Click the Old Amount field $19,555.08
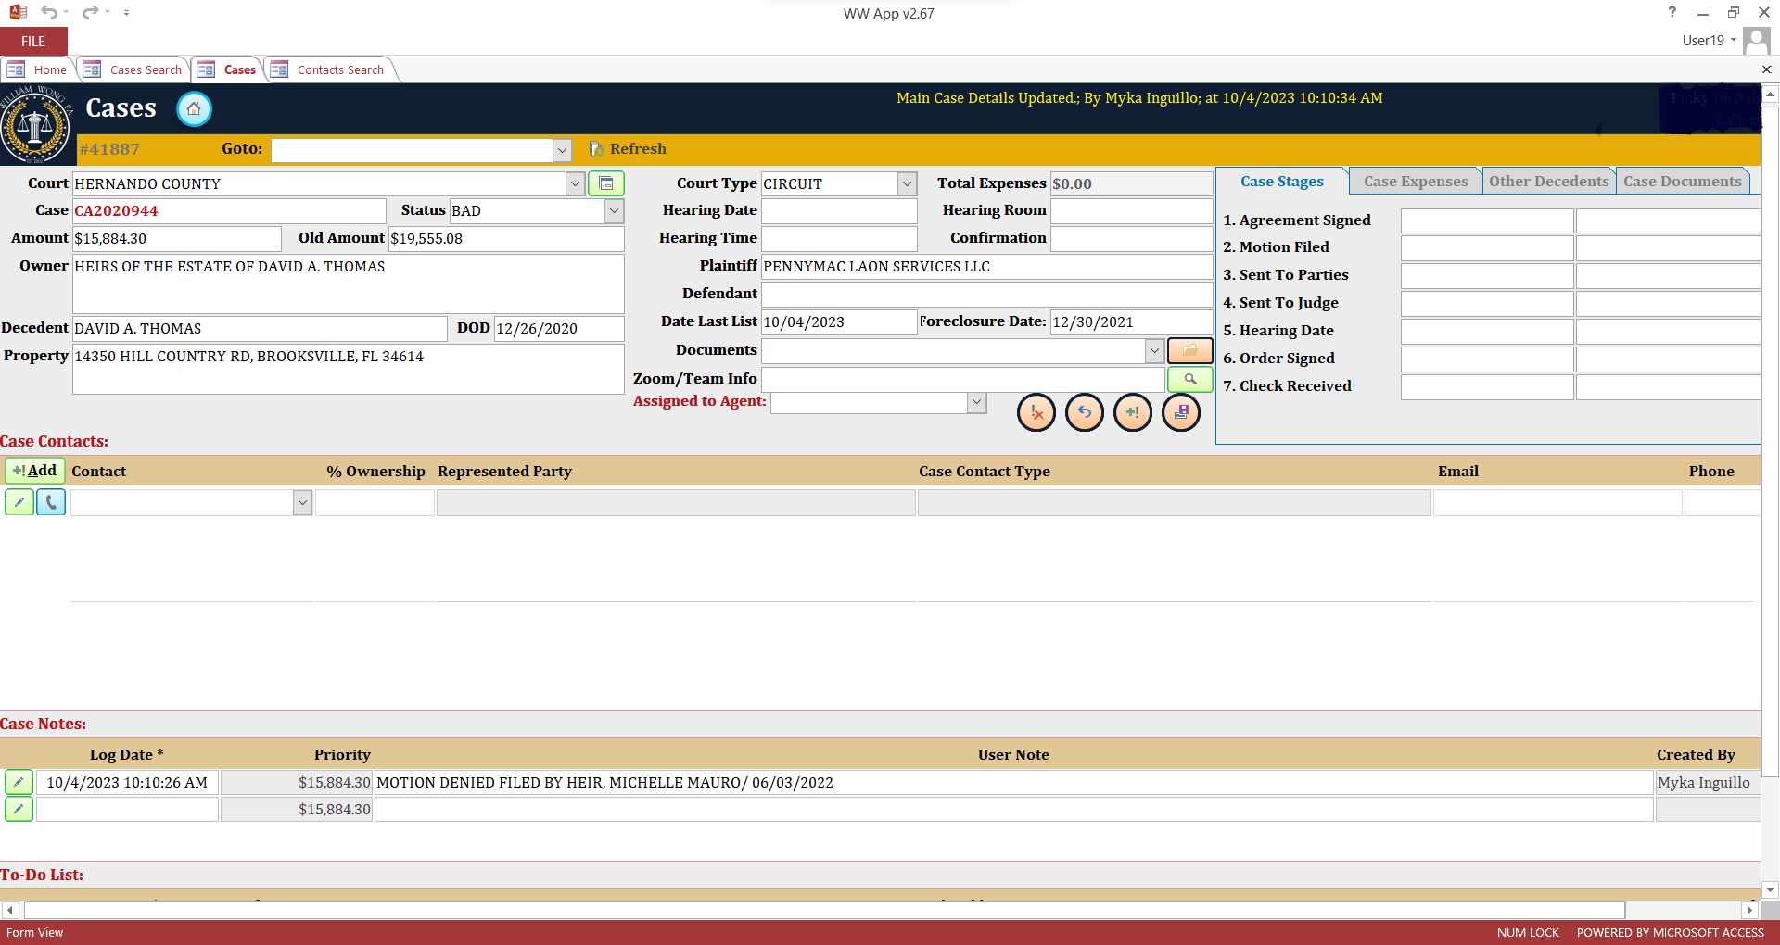 pyautogui.click(x=506, y=239)
